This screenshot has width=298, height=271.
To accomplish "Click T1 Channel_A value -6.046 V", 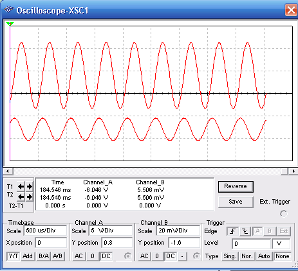I will pyautogui.click(x=97, y=190).
